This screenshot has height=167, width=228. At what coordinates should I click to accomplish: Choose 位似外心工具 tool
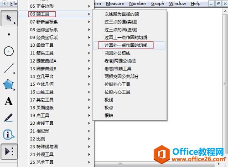130,84
